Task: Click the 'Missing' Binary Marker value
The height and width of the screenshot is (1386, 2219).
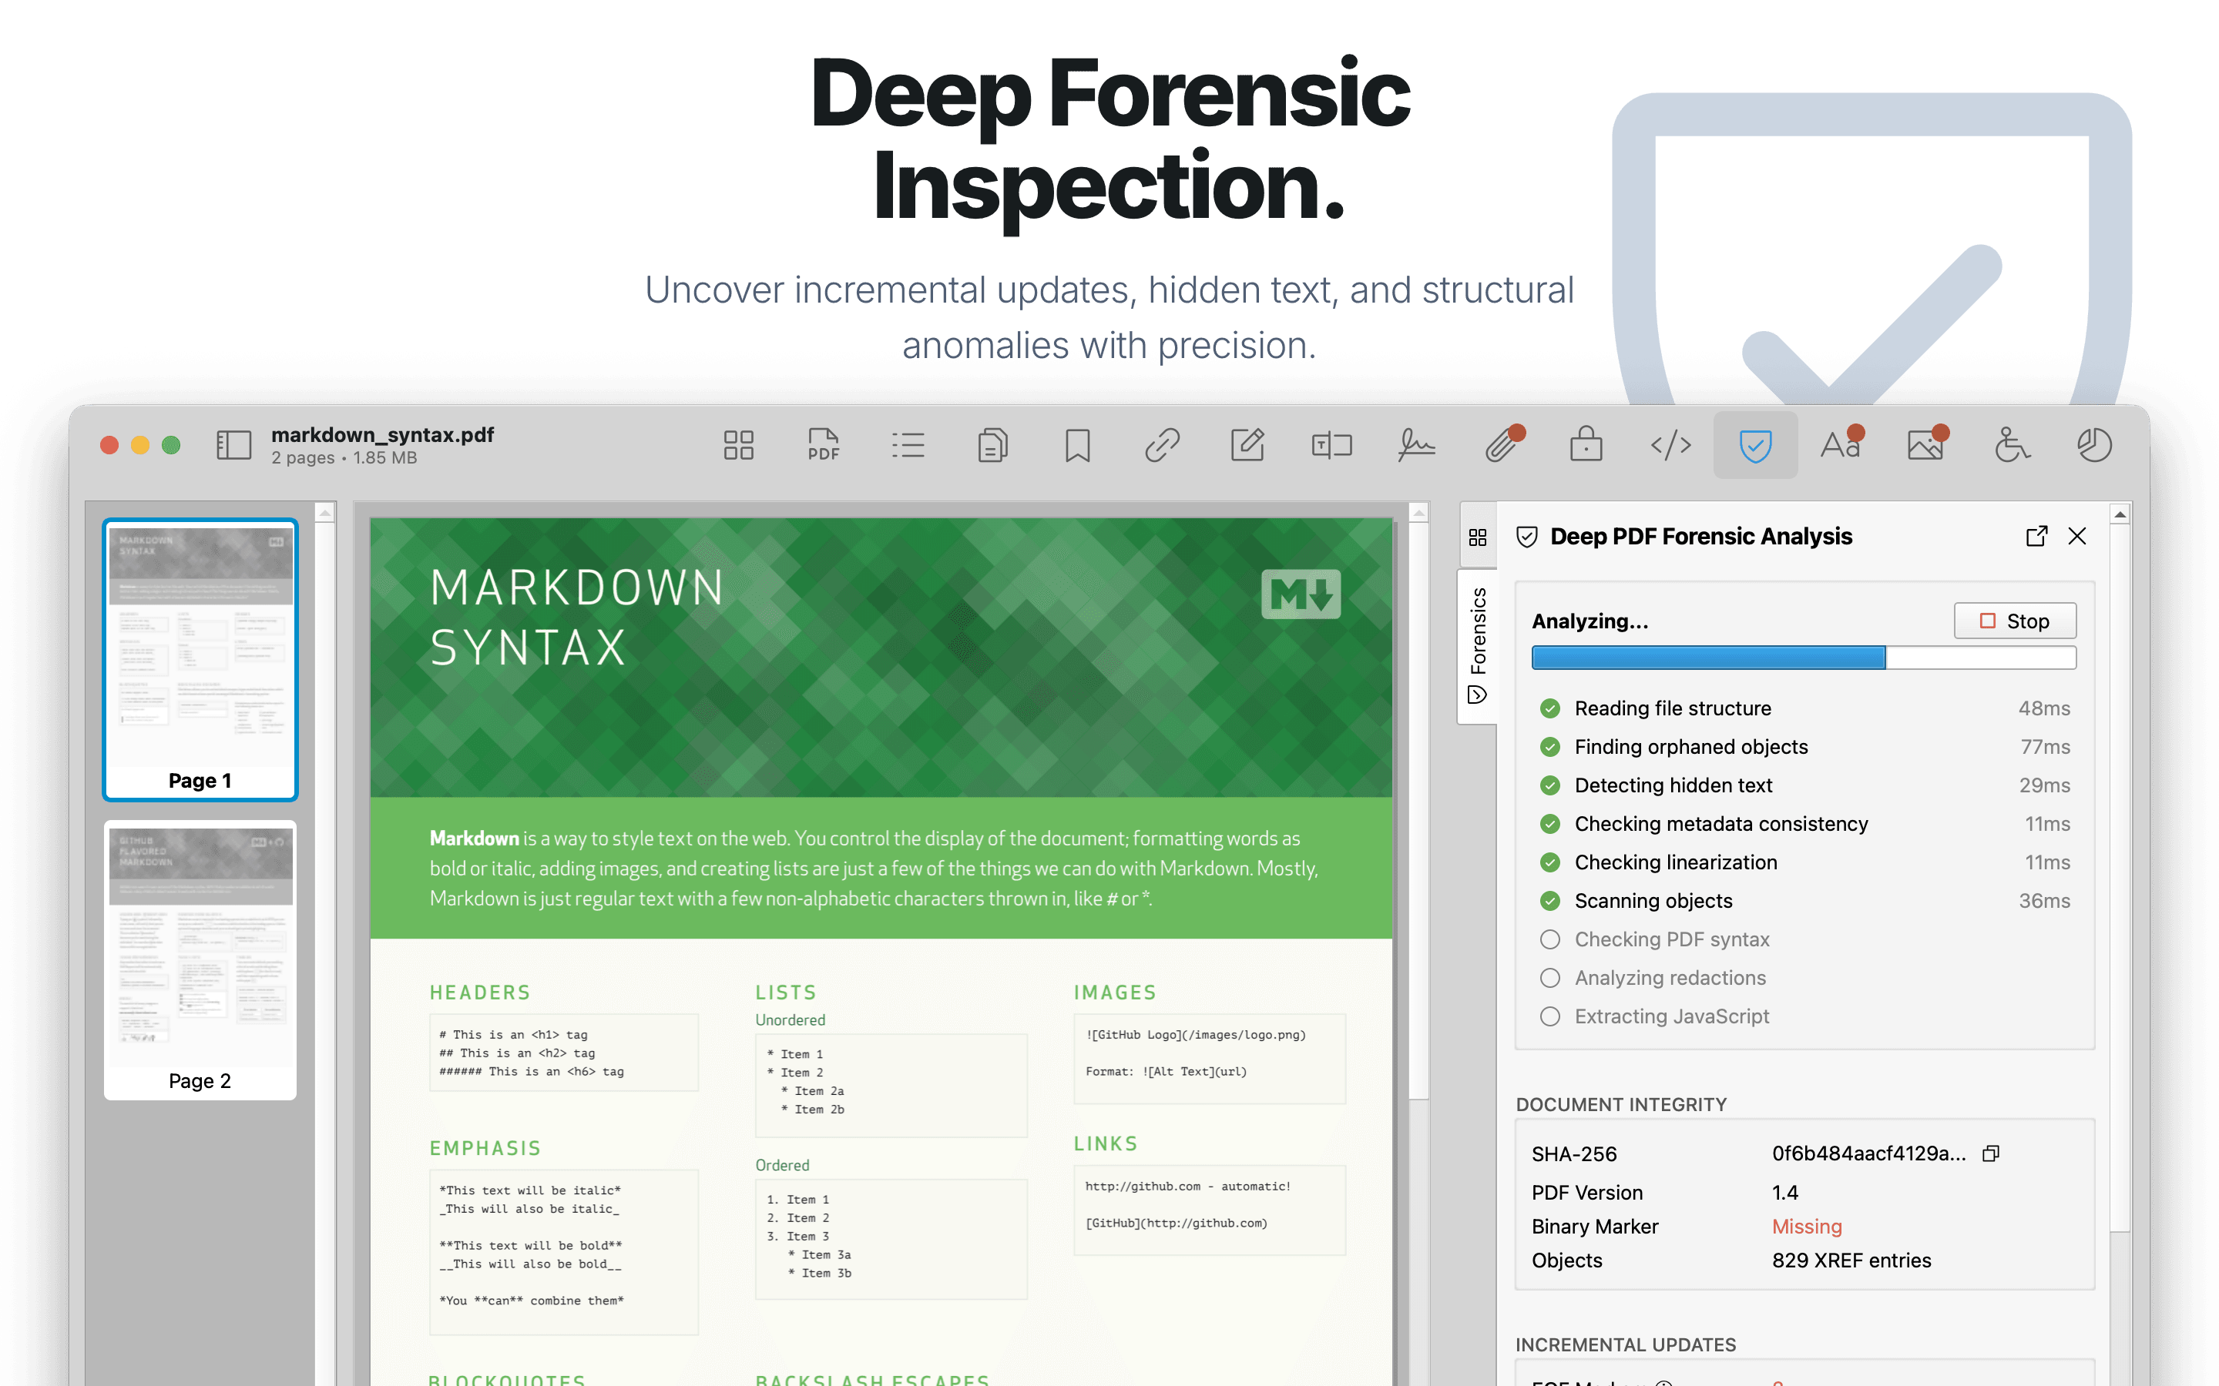Action: [1806, 1226]
